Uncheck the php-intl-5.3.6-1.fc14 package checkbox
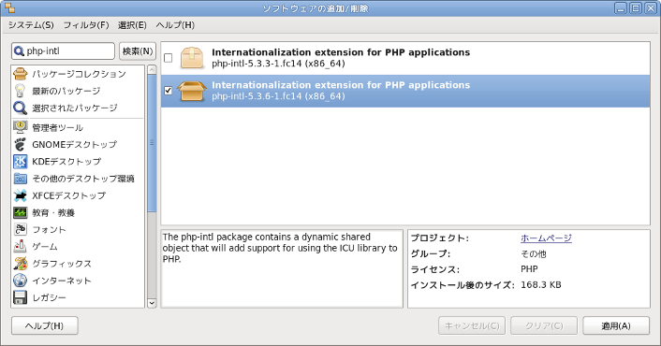Screen dimensions: 661x346 tap(169, 91)
